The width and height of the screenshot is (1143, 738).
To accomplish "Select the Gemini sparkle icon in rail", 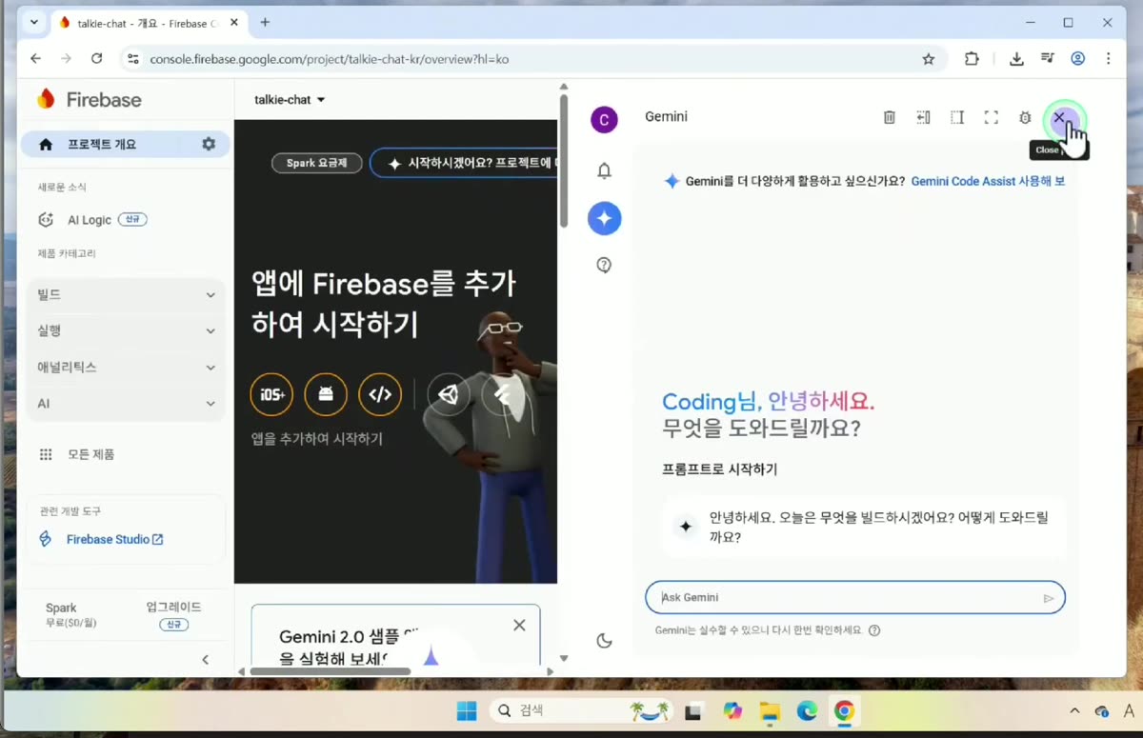I will click(604, 218).
